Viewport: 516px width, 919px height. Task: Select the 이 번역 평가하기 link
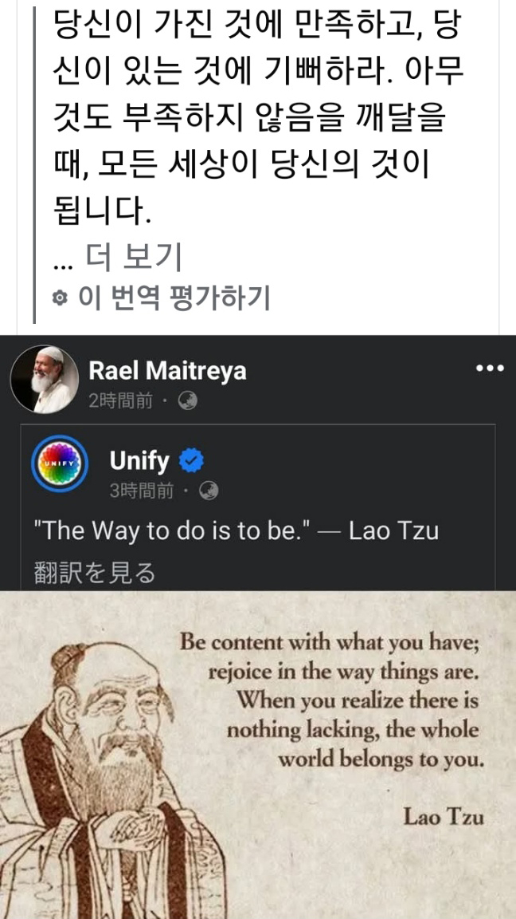pyautogui.click(x=174, y=298)
